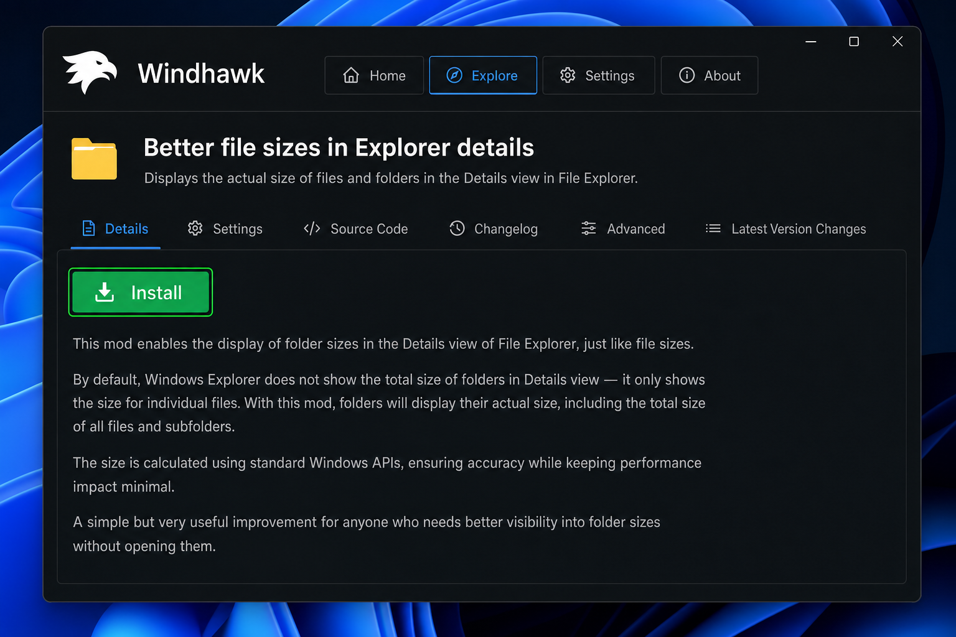Click the Windhawk eagle logo
The width and height of the screenshot is (956, 637).
click(x=90, y=72)
